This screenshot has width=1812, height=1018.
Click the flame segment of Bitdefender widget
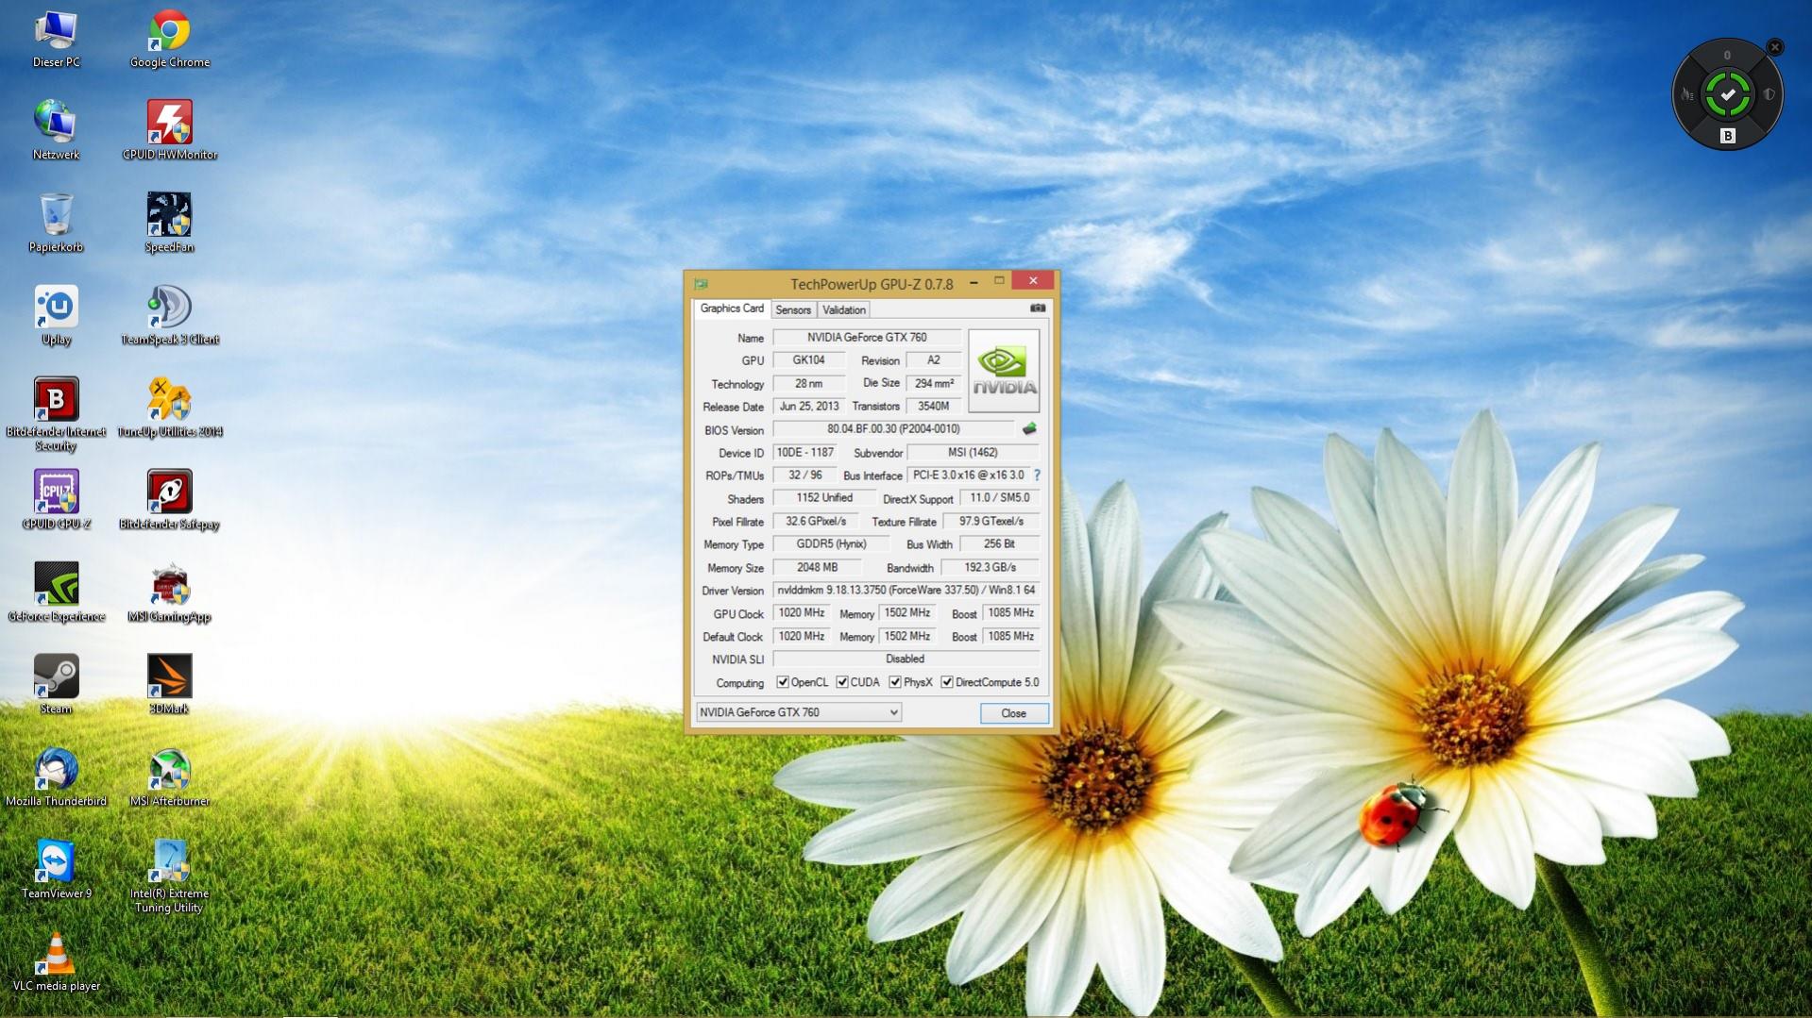tap(1686, 94)
